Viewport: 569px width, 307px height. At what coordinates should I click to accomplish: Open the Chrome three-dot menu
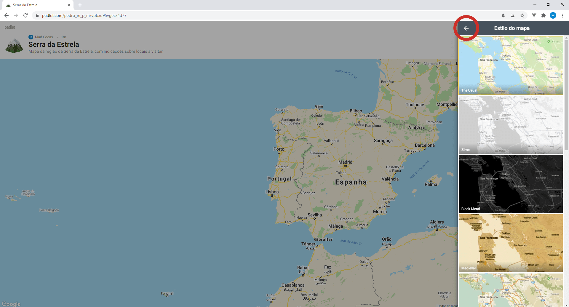click(562, 15)
